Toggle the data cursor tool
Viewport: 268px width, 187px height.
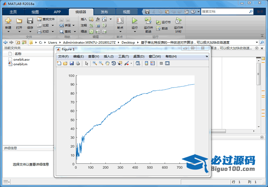tap(120, 64)
